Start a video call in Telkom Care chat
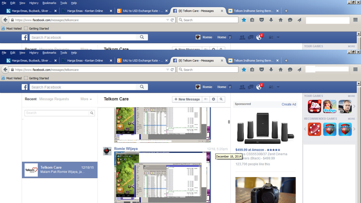The width and height of the screenshot is (361, 203). pos(206,99)
